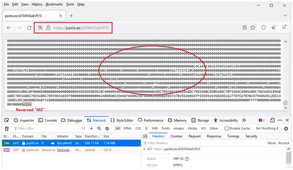Image resolution: width=293 pixels, height=170 pixels.
Task: Open the Bookmarks menu
Action: (x=54, y=4)
